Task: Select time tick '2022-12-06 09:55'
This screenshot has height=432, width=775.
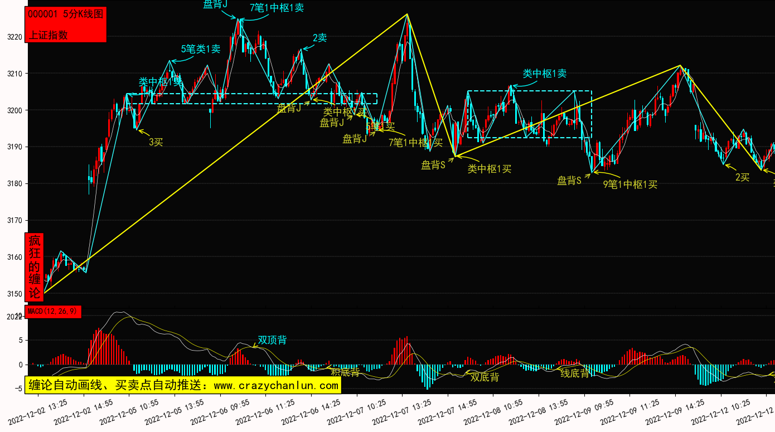Action: pos(220,411)
